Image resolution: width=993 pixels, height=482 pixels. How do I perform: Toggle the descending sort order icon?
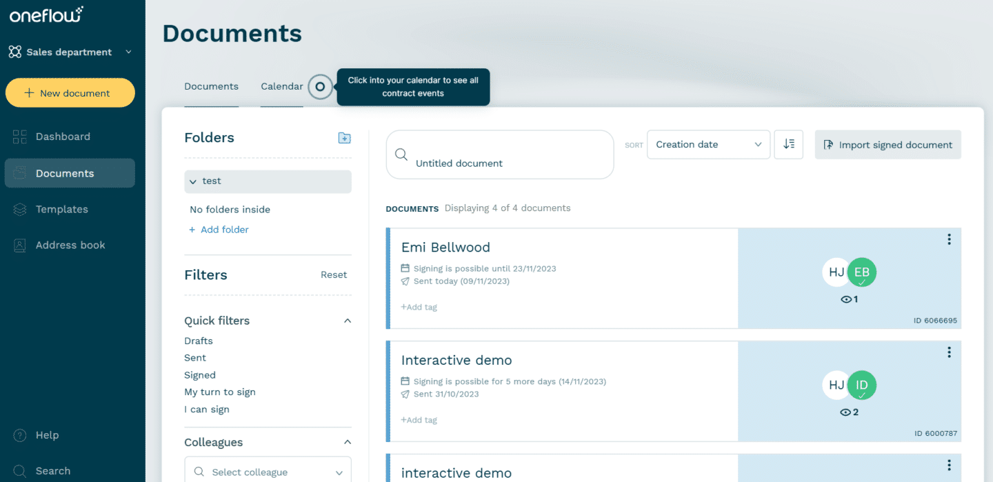pos(788,144)
